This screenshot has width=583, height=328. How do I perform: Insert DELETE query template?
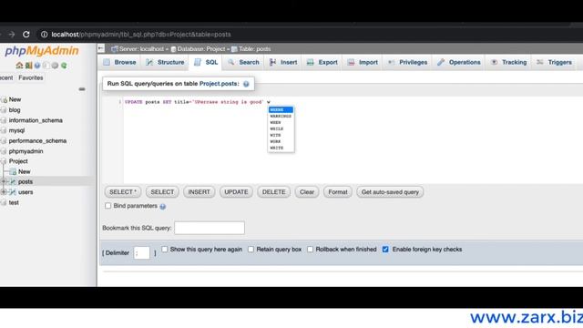coord(273,192)
